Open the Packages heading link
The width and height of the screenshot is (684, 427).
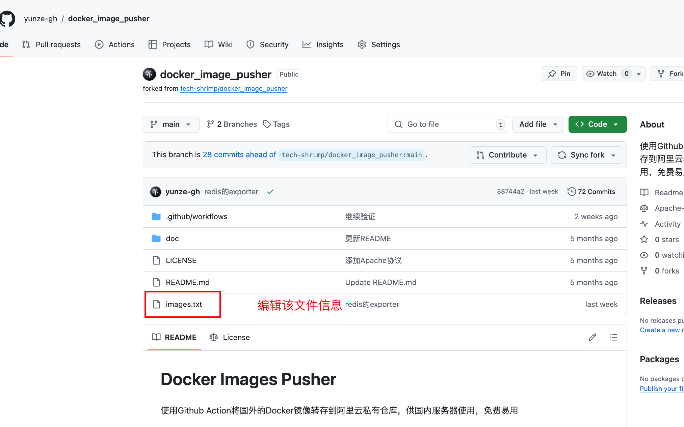pyautogui.click(x=659, y=359)
